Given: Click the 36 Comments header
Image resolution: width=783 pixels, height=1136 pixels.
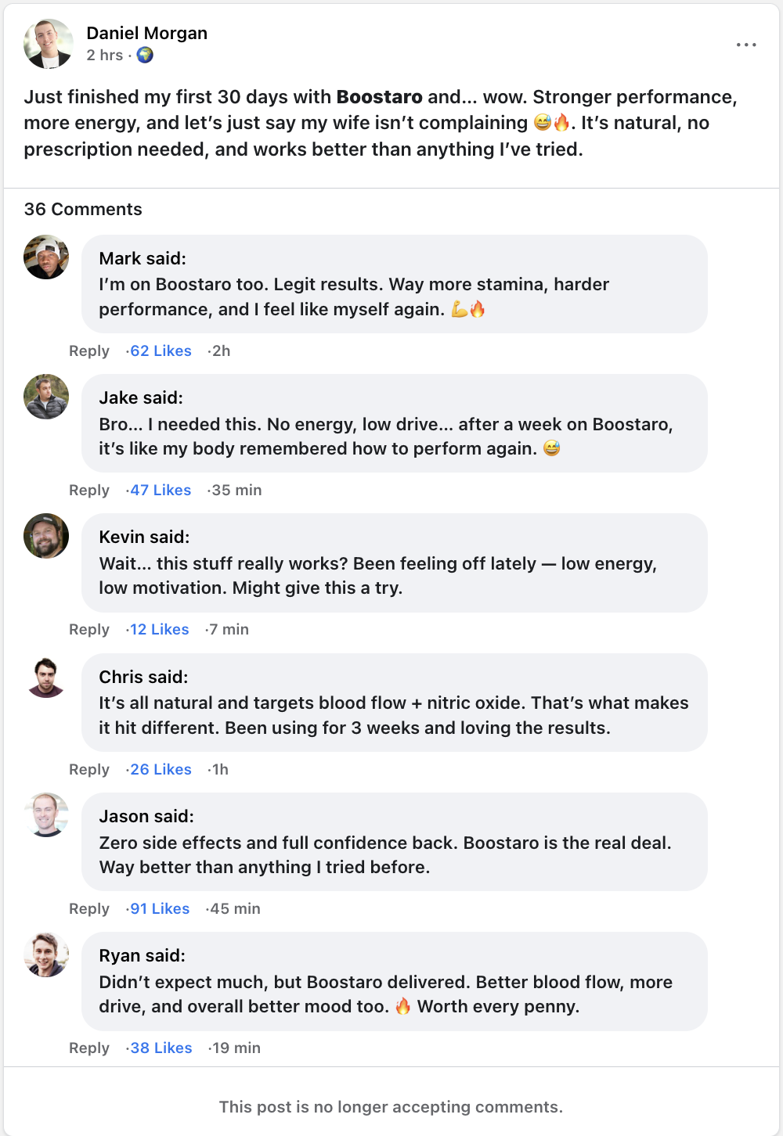Looking at the screenshot, I should point(83,209).
